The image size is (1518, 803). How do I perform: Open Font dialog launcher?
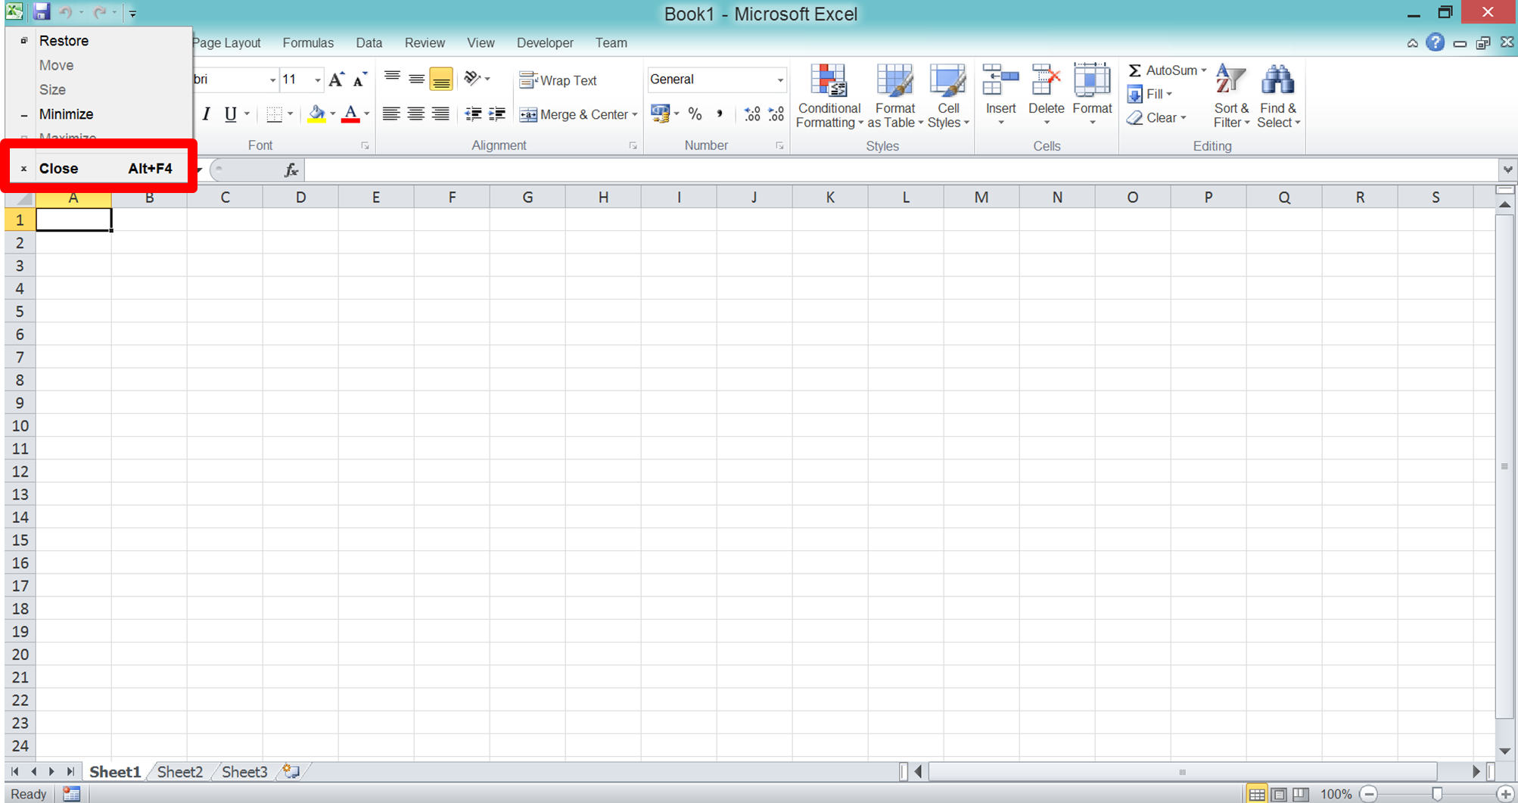(365, 145)
